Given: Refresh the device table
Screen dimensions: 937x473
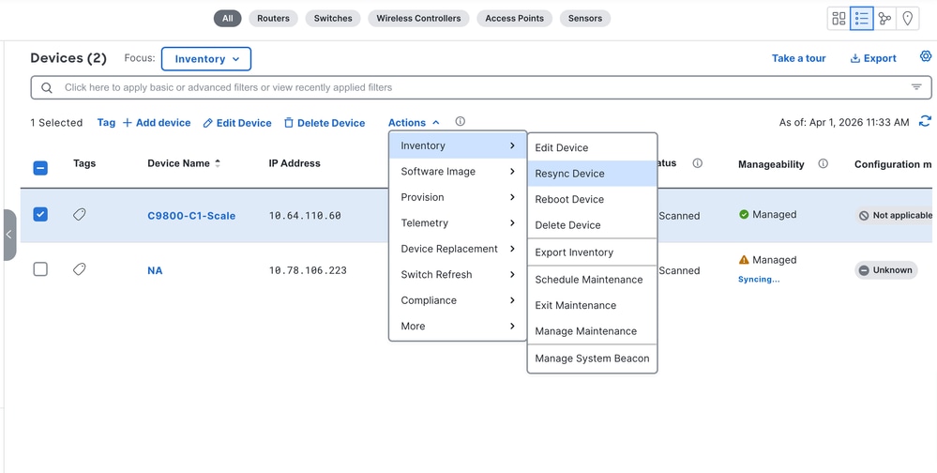Looking at the screenshot, I should 925,121.
